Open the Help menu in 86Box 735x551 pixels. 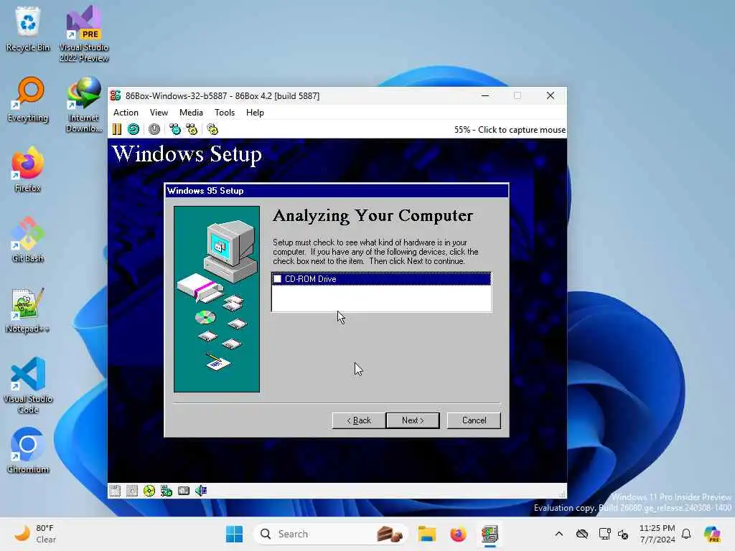pyautogui.click(x=255, y=113)
